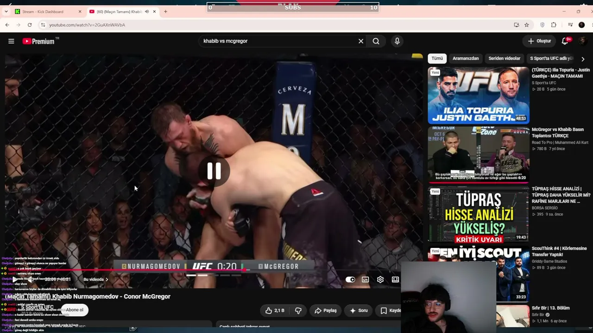This screenshot has width=593, height=333.
Task: Reload the current page
Action: click(30, 25)
